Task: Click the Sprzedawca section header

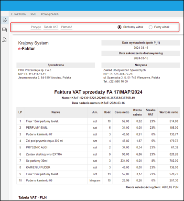Action: (56, 65)
